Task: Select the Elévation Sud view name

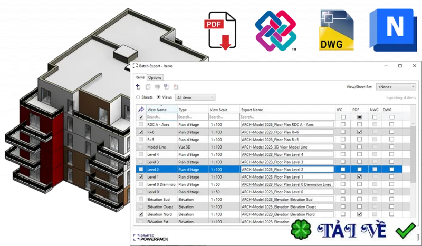Action: 158,199
